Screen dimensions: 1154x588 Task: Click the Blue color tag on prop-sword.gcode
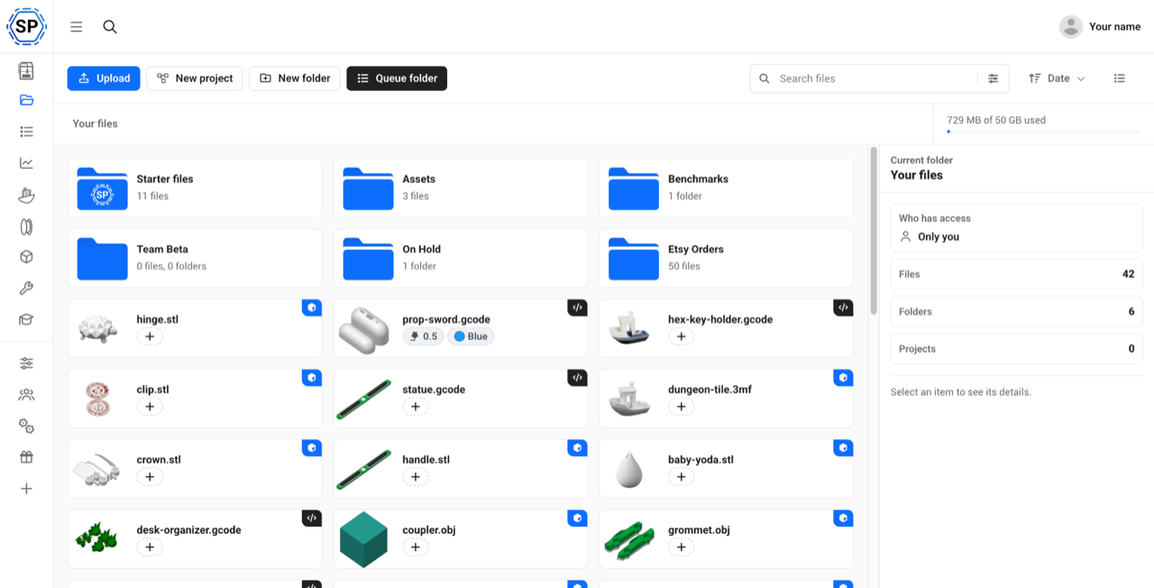(x=471, y=336)
